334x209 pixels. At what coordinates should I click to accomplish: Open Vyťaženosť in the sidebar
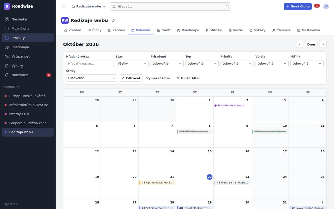click(x=28, y=56)
